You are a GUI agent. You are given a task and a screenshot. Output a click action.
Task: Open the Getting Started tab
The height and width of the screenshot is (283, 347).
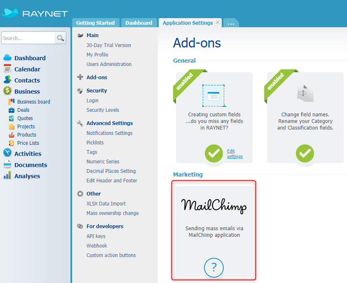(96, 23)
